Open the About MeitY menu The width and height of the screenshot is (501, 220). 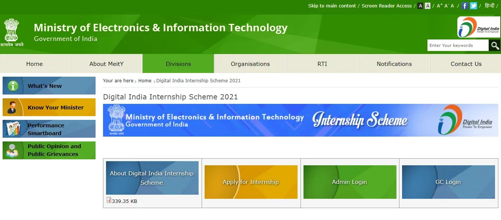106,64
